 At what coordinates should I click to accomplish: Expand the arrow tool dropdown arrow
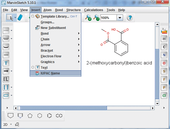pyautogui.click(x=11, y=71)
